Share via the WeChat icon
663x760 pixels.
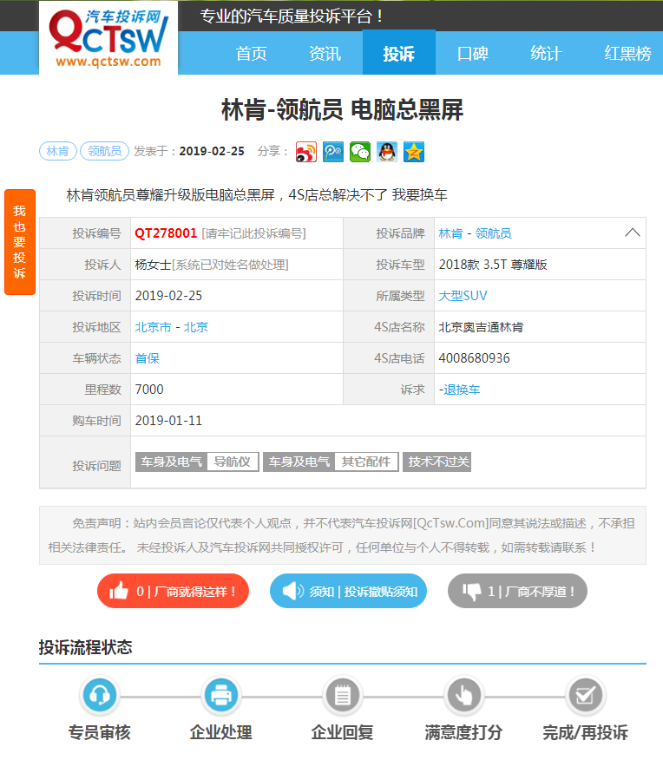pos(360,152)
